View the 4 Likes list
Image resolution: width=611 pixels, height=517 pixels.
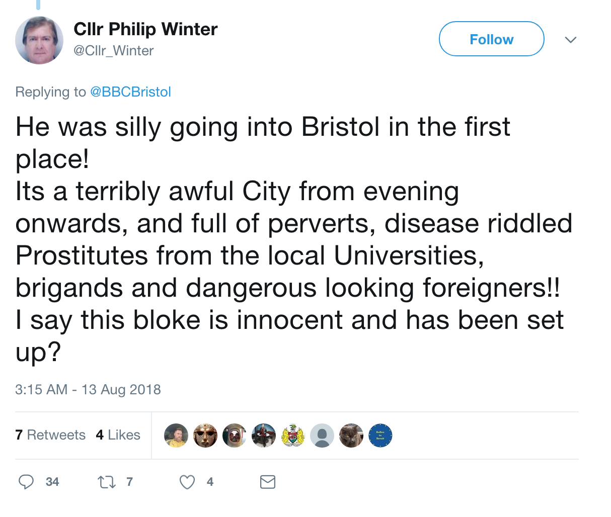point(118,435)
